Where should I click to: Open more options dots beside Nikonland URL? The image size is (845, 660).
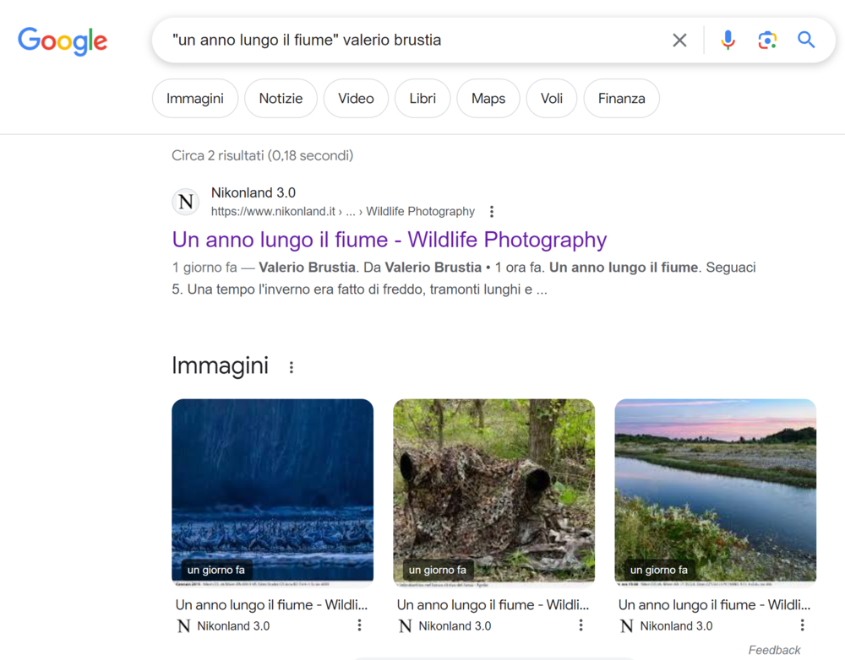coord(492,212)
